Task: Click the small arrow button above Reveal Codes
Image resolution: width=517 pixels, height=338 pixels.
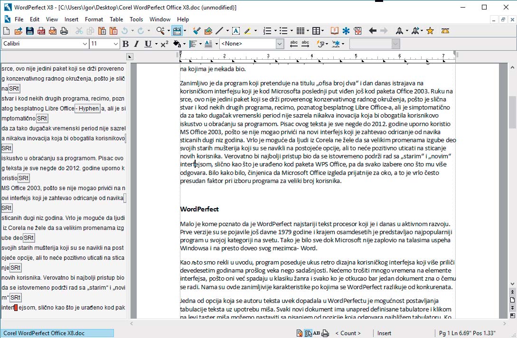Action: [130, 56]
